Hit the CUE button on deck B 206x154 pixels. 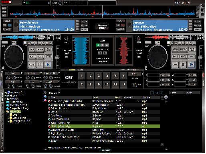[175, 65]
